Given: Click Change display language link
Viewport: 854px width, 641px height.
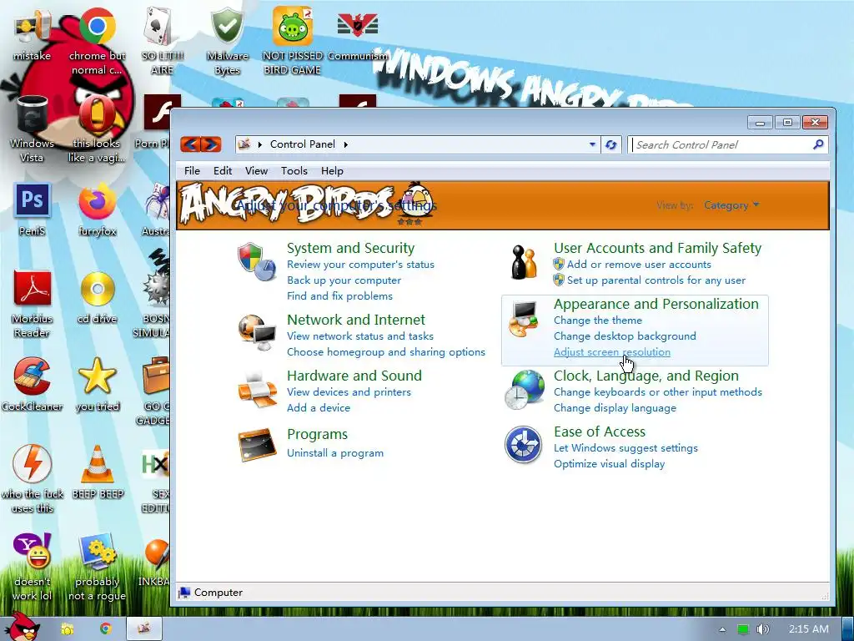Looking at the screenshot, I should coord(615,408).
